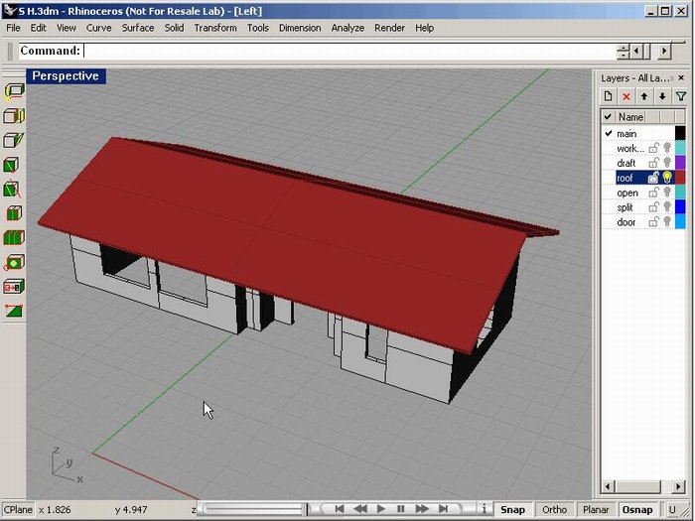Click the top icon in left solid toolbar
The height and width of the screenshot is (521, 695).
[x=14, y=91]
